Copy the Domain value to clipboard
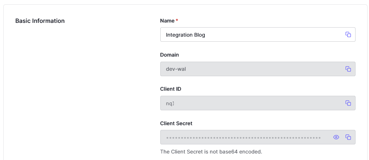 coord(348,69)
